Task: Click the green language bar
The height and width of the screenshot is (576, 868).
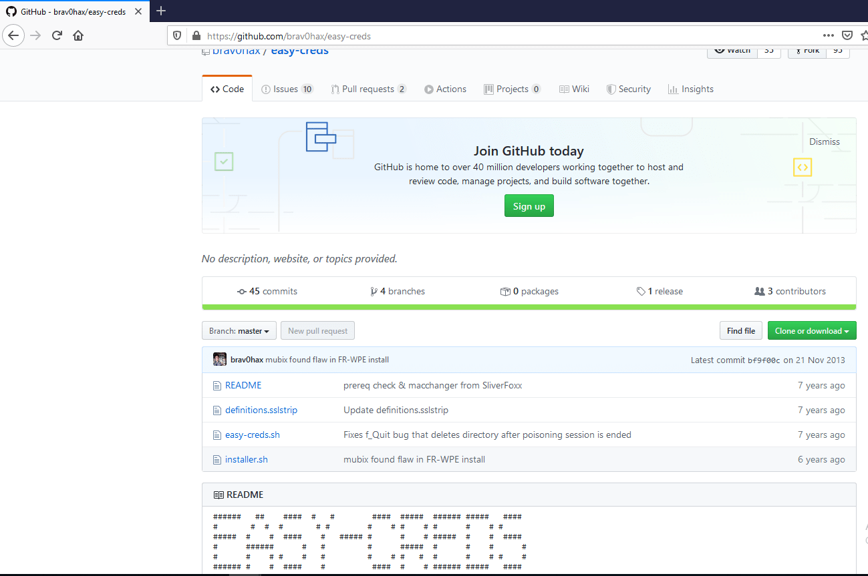Action: coord(529,307)
